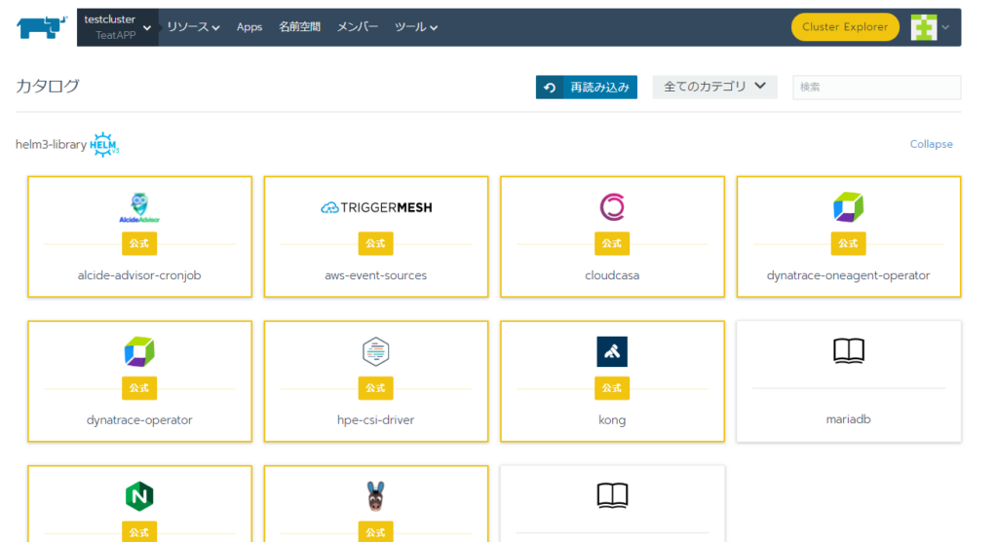Open the 名前空間 menu item
The image size is (998, 542).
pos(299,27)
